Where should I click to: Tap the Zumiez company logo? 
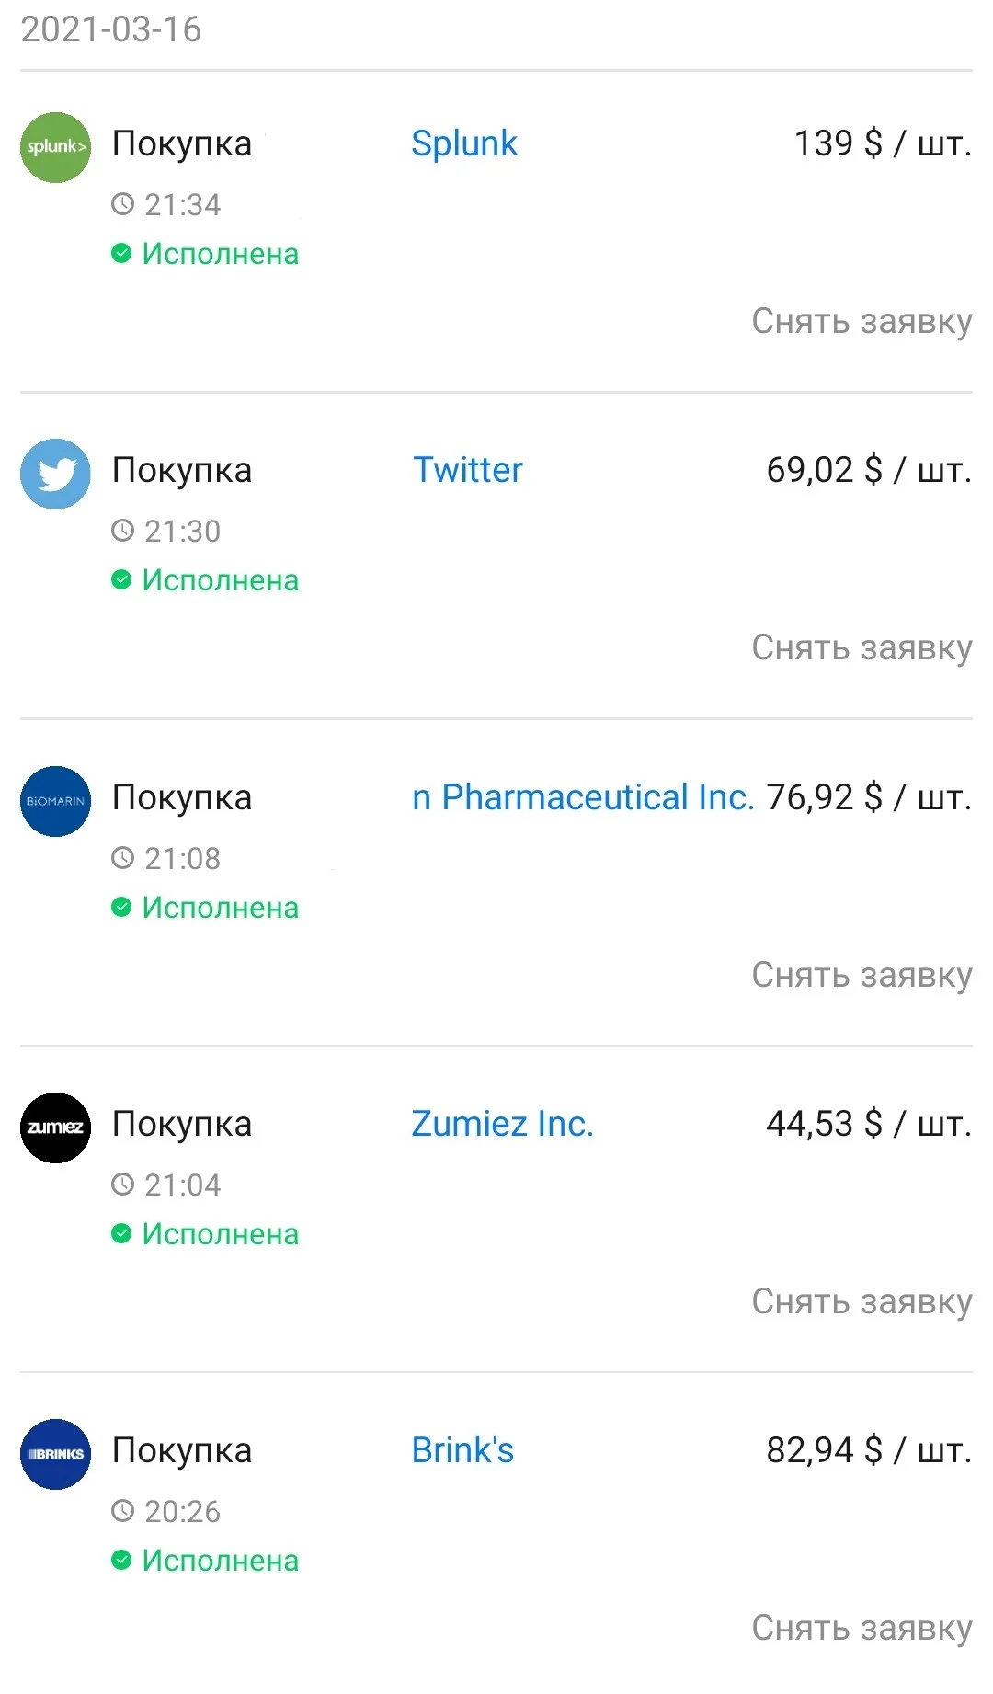[55, 1127]
